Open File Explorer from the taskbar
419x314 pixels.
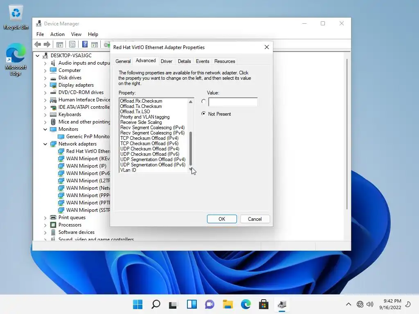[228, 304]
